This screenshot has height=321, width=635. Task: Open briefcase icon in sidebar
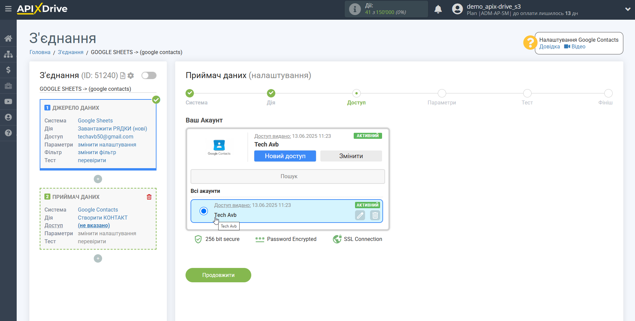click(x=8, y=86)
